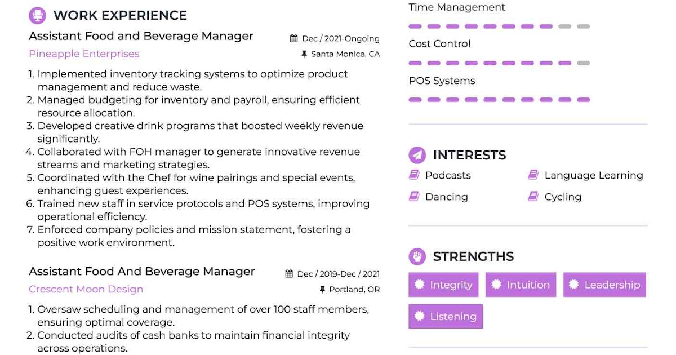This screenshot has height=355, width=676.
Task: Click calendar icon beside Dec / 2021-Ongoing
Action: pyautogui.click(x=293, y=39)
